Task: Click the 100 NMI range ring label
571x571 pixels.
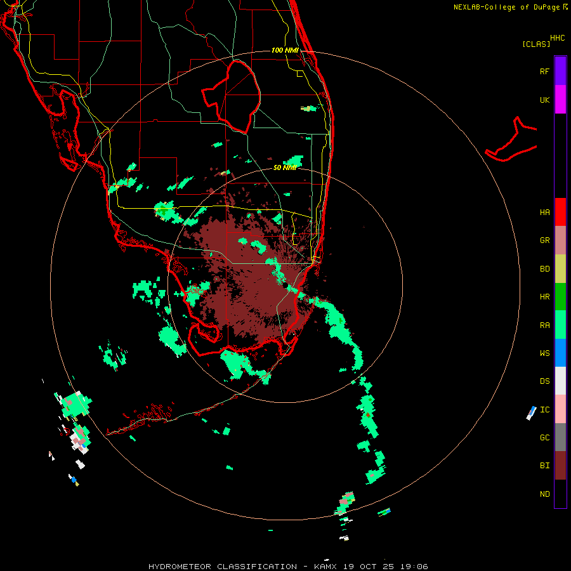Action: coord(285,50)
